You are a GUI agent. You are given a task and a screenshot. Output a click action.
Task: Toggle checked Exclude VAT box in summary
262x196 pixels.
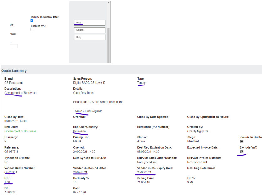(242, 152)
